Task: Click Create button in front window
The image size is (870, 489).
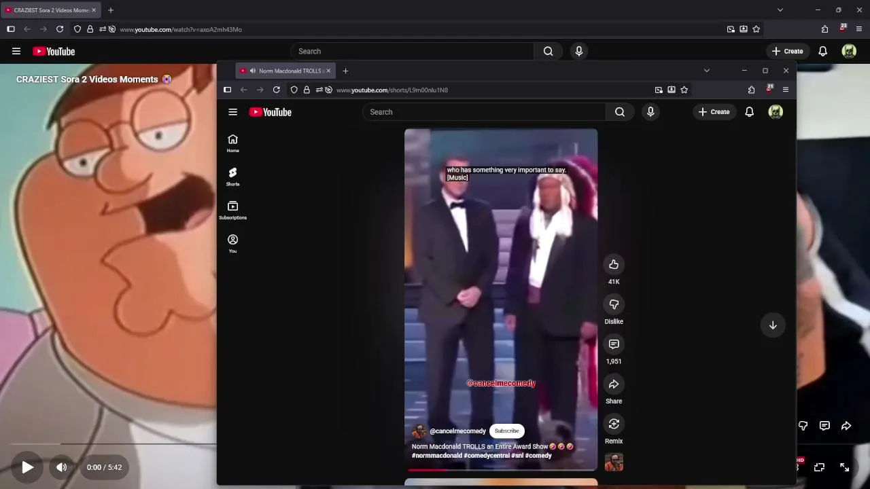Action: coord(714,112)
